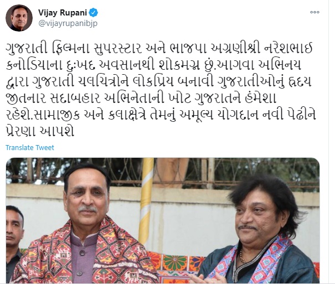This screenshot has height=284, width=335.
Task: Click the word ભાજપા in the tweet
Action: tap(188, 49)
